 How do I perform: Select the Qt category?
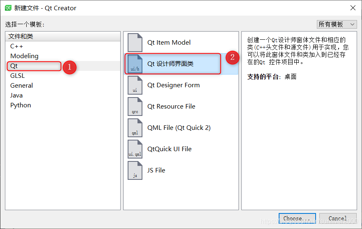(63, 66)
